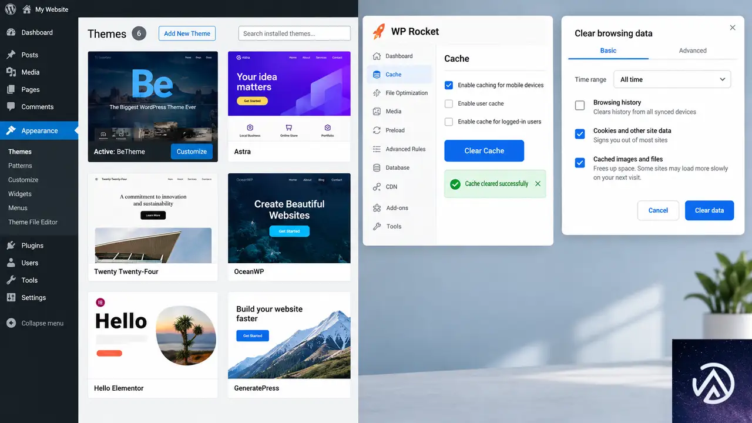Select the Twenty Twenty-Four theme thumbnail
752x423 pixels.
click(x=153, y=218)
